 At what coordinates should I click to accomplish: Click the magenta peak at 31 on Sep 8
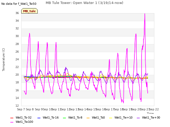click(x=29, y=34)
